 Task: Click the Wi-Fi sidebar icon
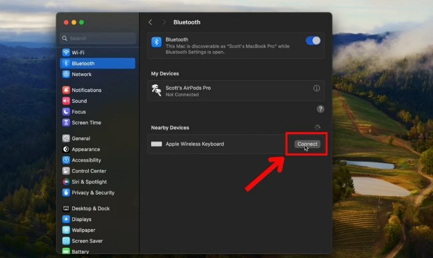[66, 53]
